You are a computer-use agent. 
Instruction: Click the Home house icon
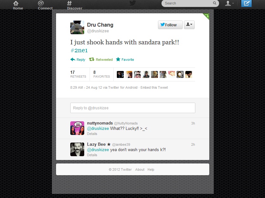[x=16, y=3]
